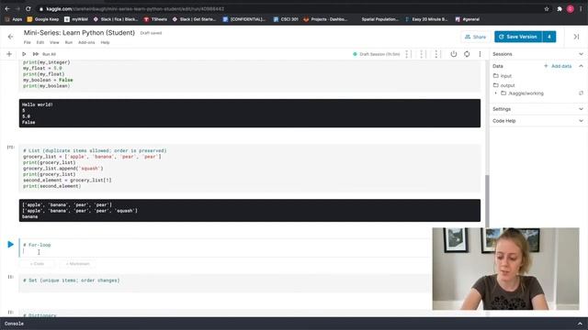The image size is (588, 330).
Task: Open the Google Keep bookmark
Action: coord(43,19)
